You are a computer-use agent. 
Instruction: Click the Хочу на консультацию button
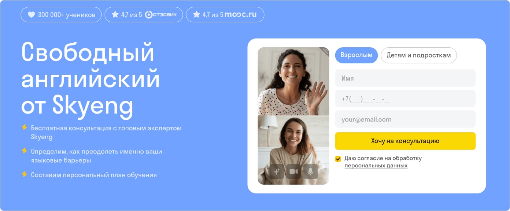[x=405, y=141]
